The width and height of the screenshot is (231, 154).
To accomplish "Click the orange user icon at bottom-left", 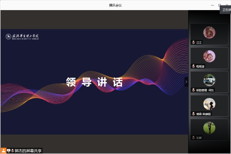I will (3, 150).
